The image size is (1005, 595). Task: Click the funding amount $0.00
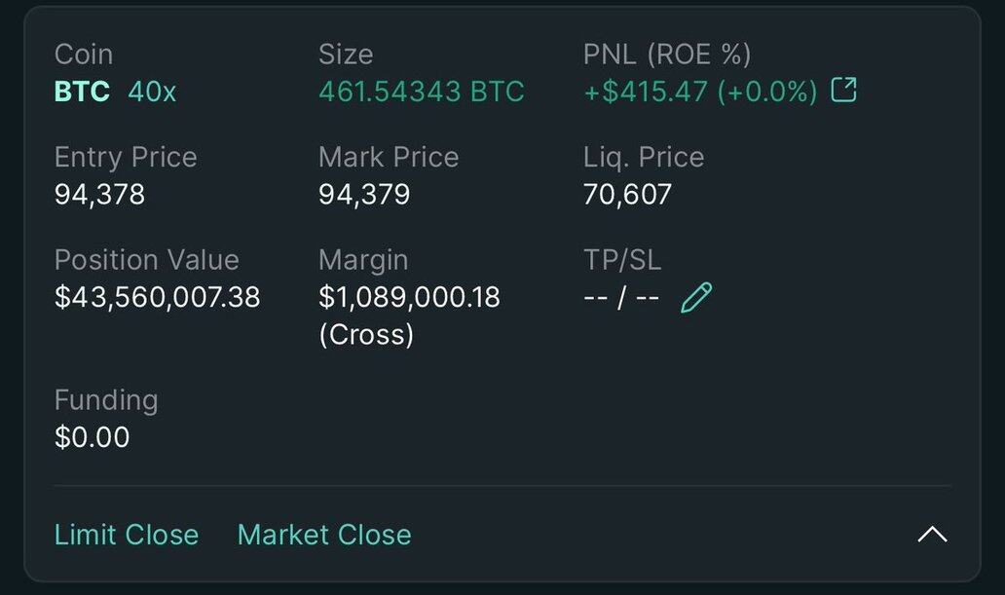92,436
